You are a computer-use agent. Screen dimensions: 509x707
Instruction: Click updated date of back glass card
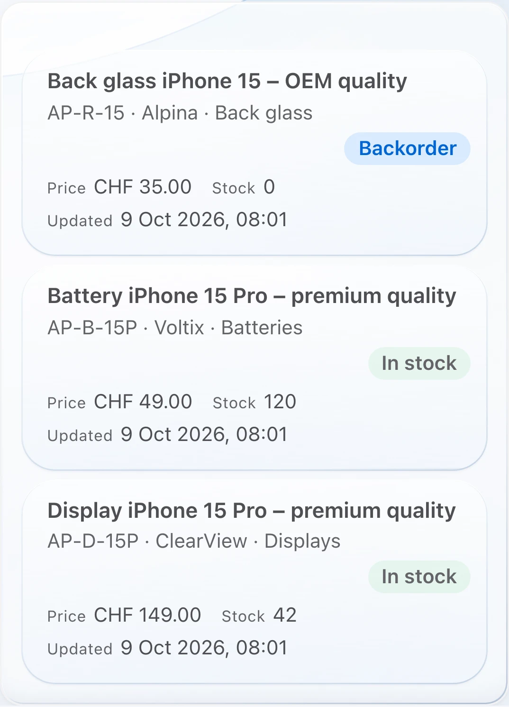(x=204, y=220)
